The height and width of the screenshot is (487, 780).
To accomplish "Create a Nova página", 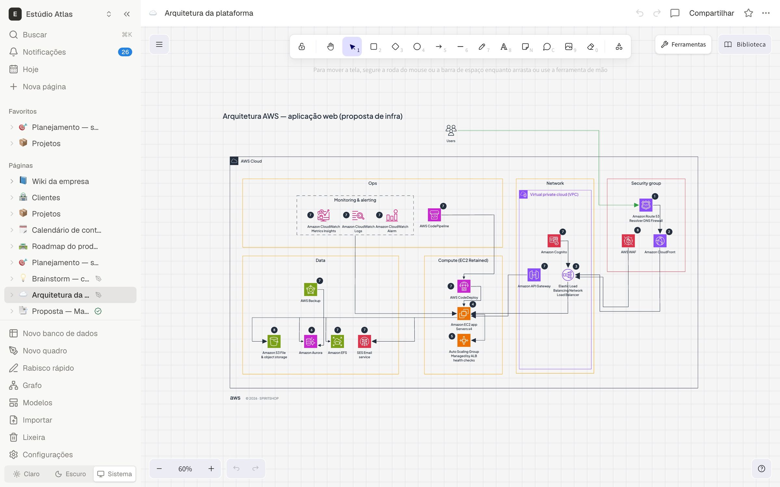I will (70, 87).
